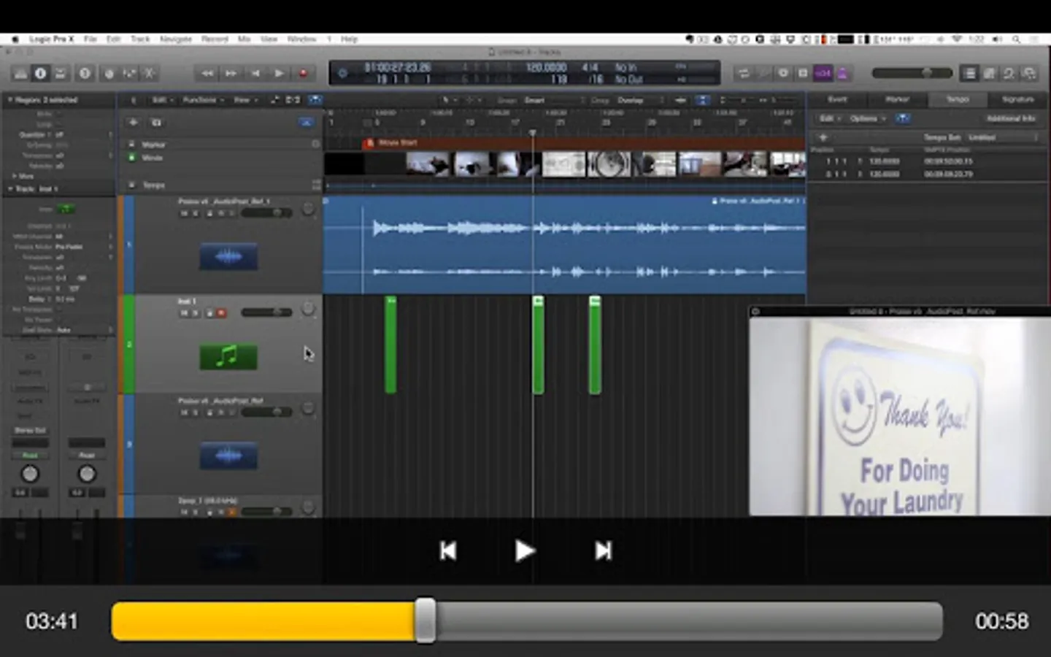Expand the More disclosure triangle in inspector

pyautogui.click(x=14, y=177)
